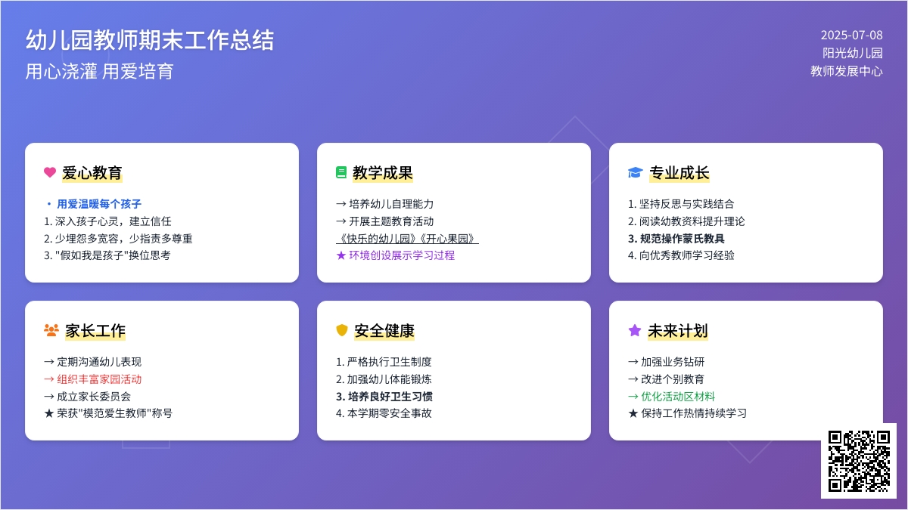Click the line 坚持反思与实践结合

pos(681,204)
